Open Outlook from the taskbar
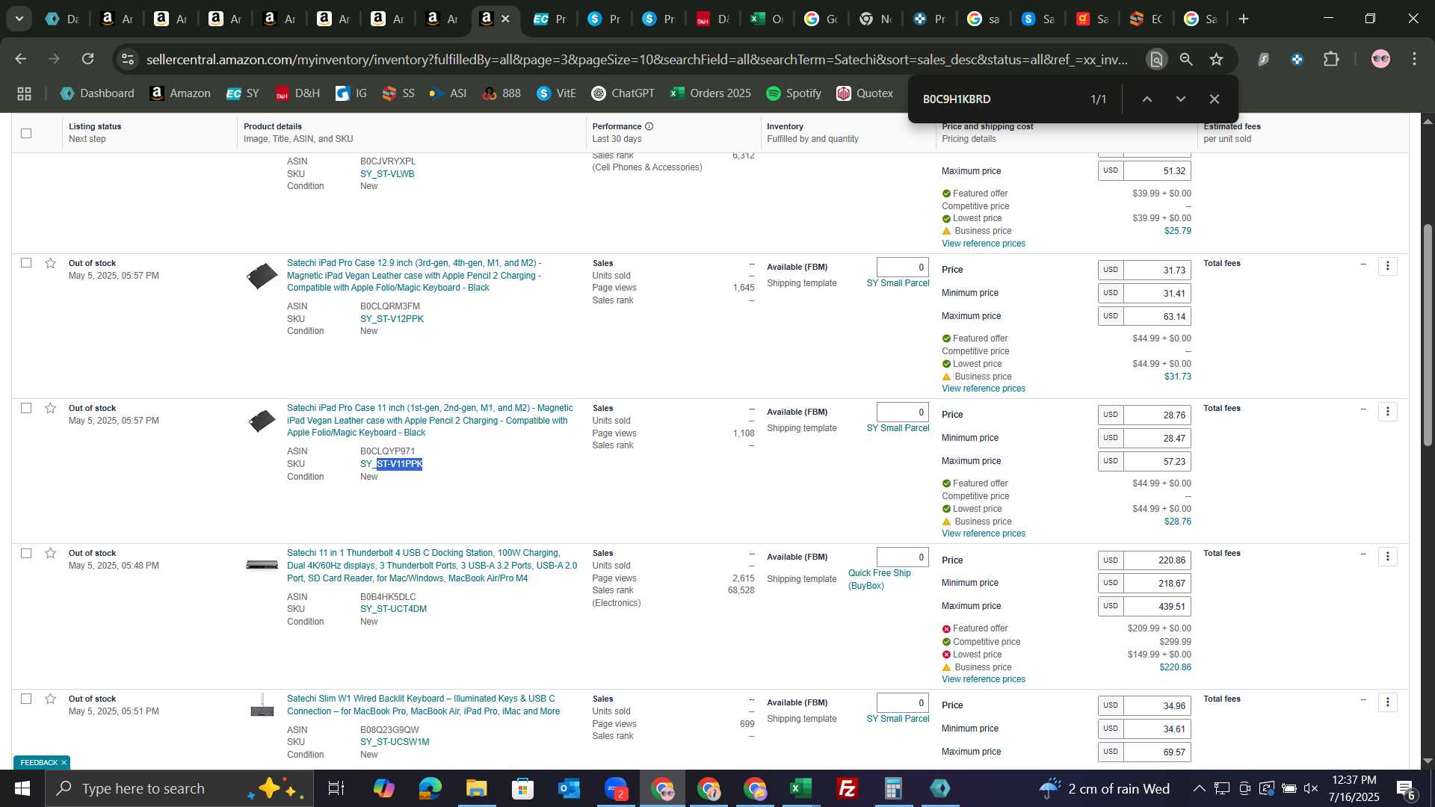1435x807 pixels. click(569, 788)
